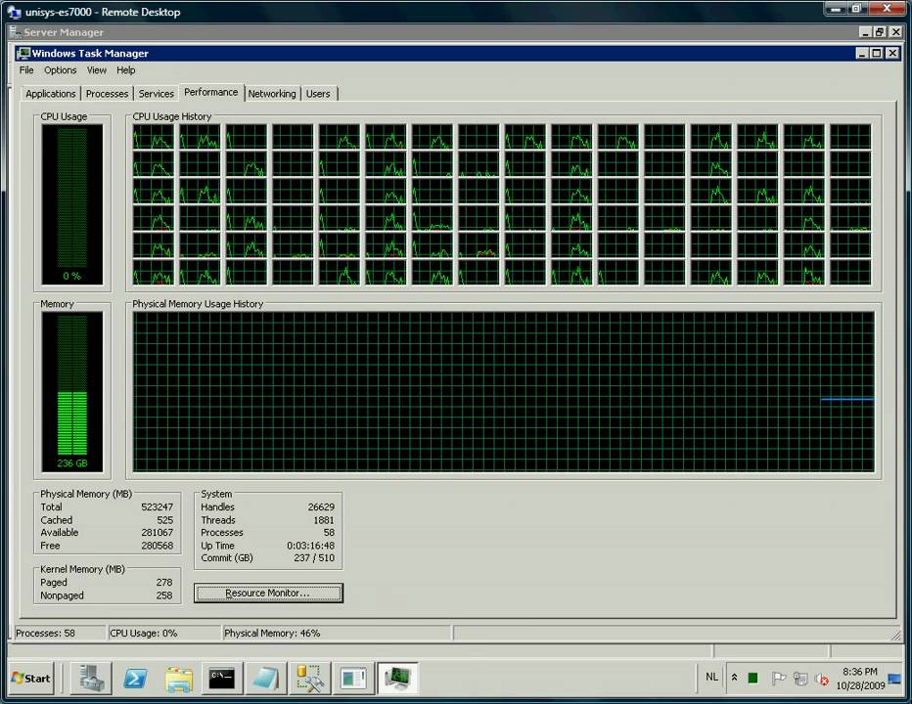Open the Options menu
Screen dimensions: 912x704
tap(61, 69)
